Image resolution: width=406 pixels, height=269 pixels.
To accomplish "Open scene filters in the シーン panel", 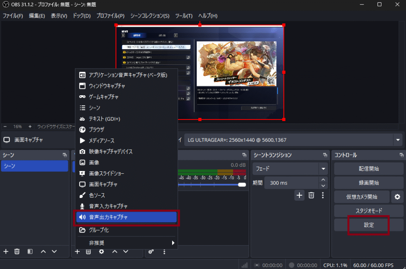I will 30,252.
